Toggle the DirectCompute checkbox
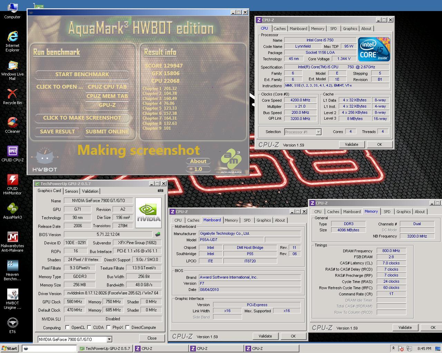The width and height of the screenshot is (442, 353). (x=127, y=327)
